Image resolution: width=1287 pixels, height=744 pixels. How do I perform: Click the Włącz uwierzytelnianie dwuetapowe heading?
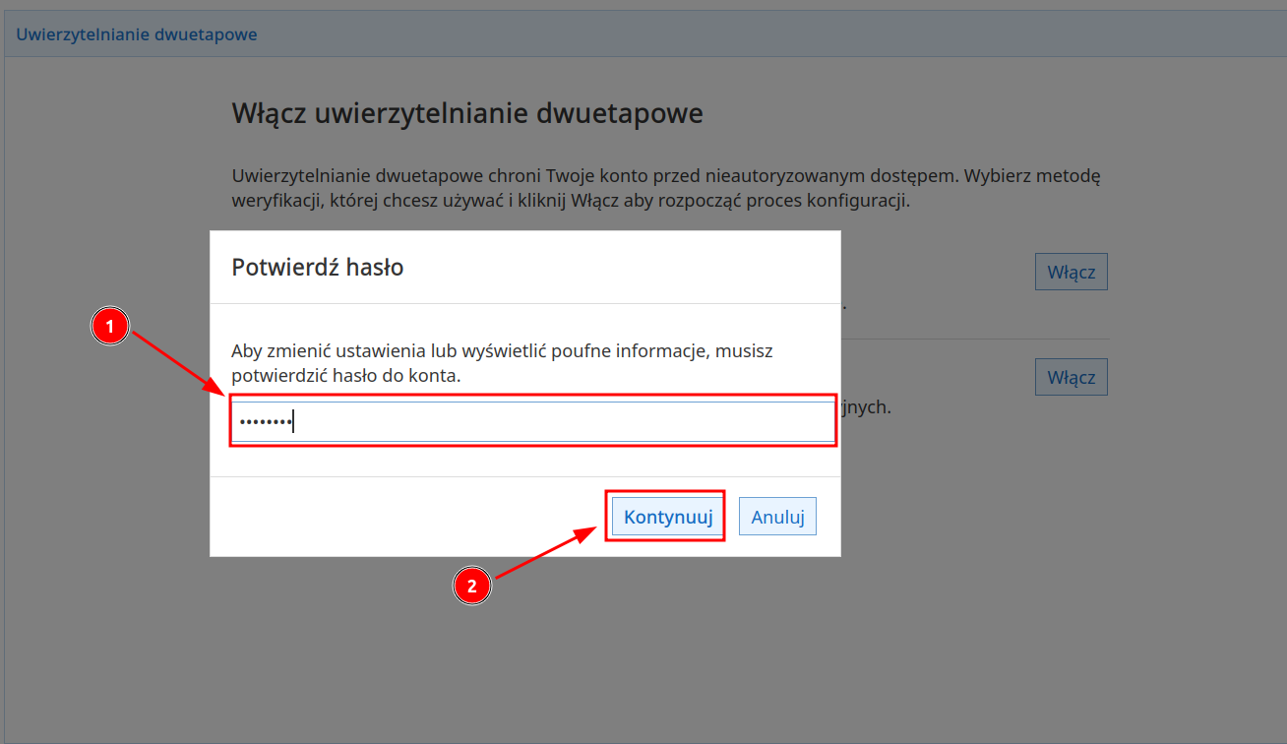tap(467, 113)
